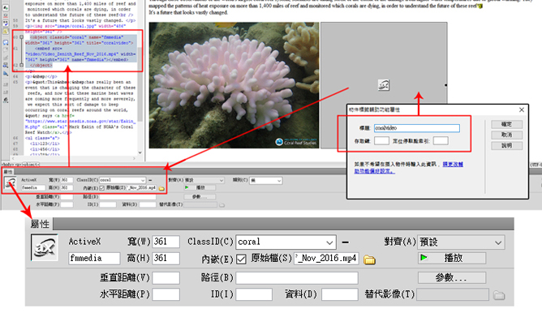Click 取消 button in accessibility dialog

pos(507,135)
